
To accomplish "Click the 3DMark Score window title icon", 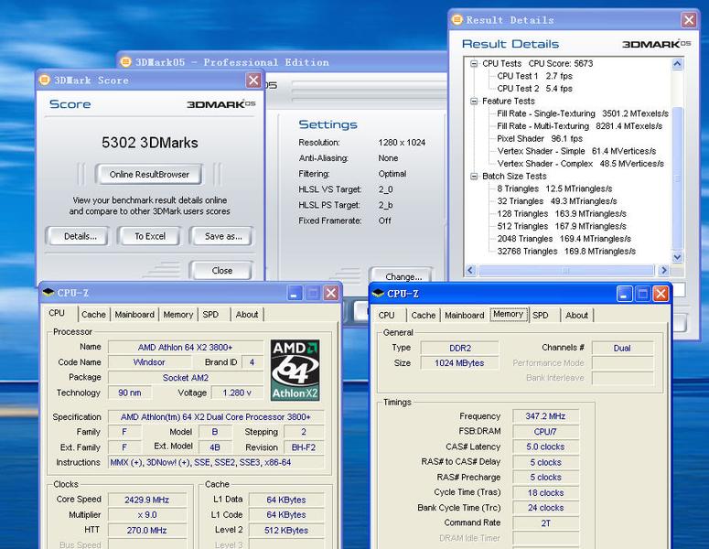I will 44,80.
